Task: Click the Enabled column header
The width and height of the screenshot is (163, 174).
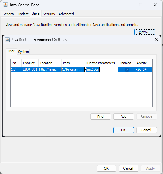Action: [x=126, y=63]
